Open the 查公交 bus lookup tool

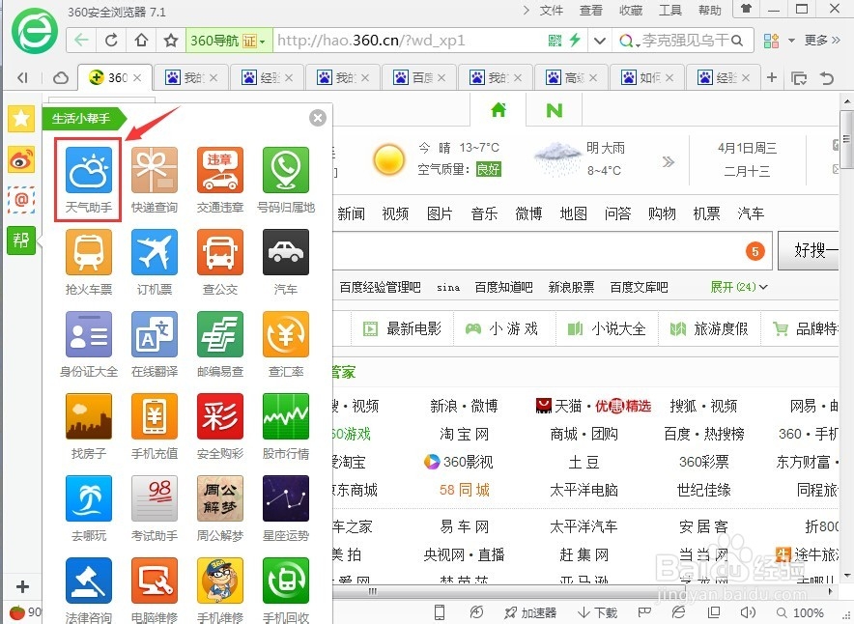click(220, 262)
